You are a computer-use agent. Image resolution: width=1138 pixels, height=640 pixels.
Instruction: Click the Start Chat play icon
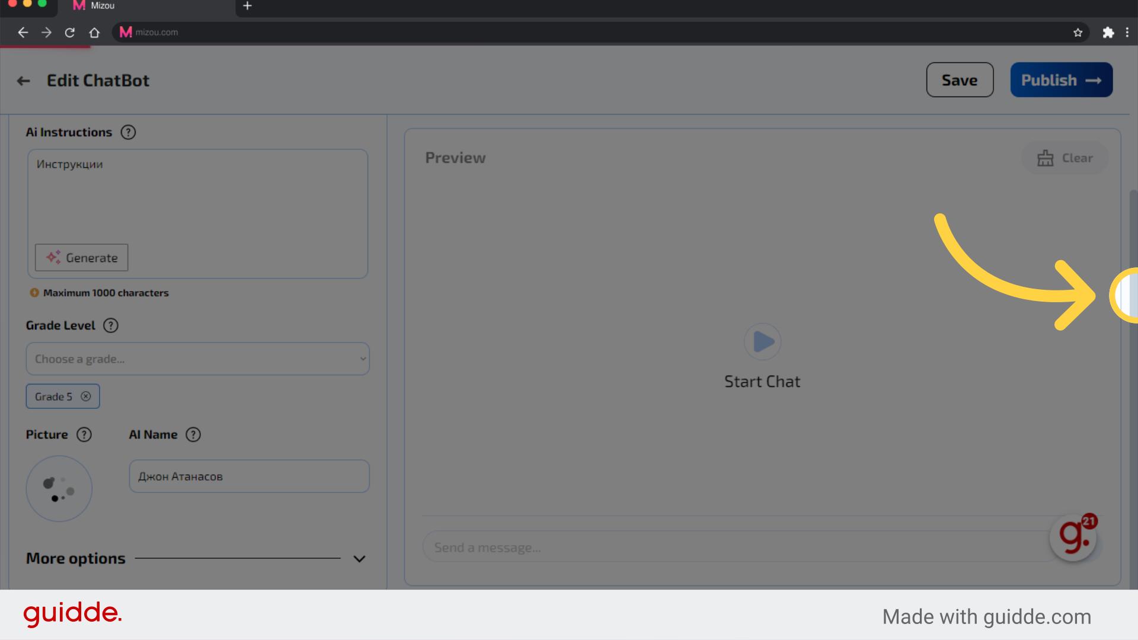[x=762, y=341]
